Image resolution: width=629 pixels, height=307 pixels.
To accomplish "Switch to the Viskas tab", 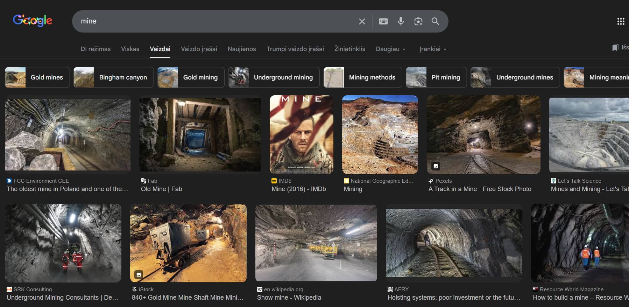I will [130, 49].
